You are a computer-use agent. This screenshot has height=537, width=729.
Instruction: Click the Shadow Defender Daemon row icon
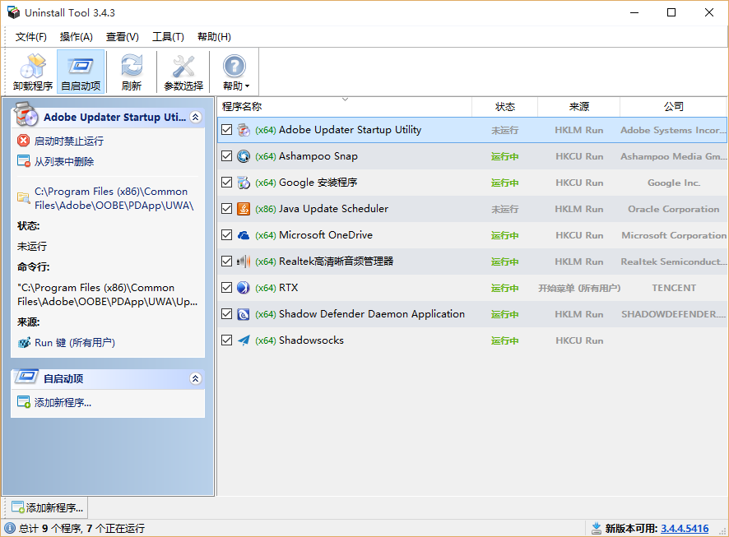pyautogui.click(x=244, y=314)
